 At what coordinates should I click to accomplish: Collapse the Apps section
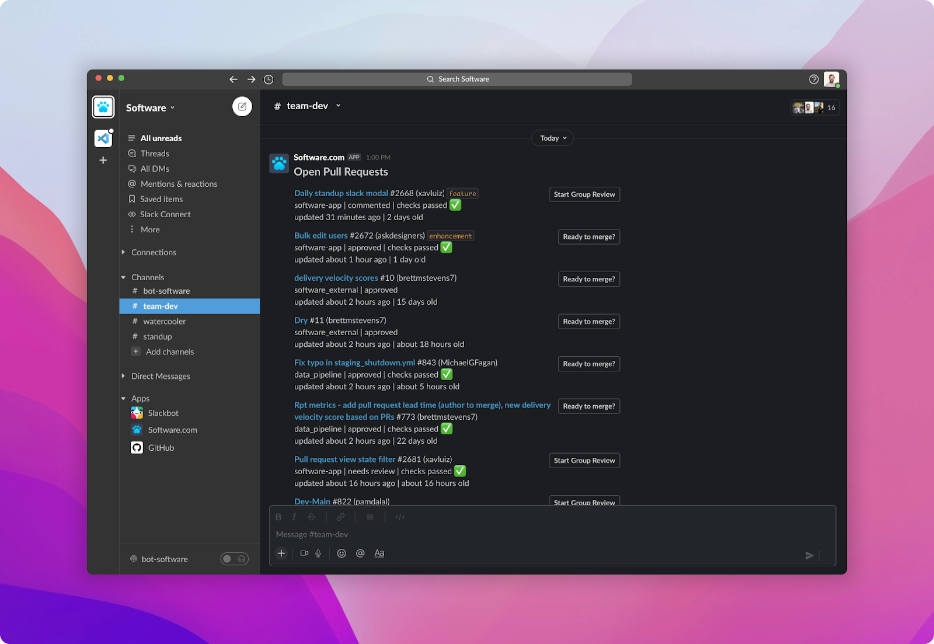(x=123, y=398)
